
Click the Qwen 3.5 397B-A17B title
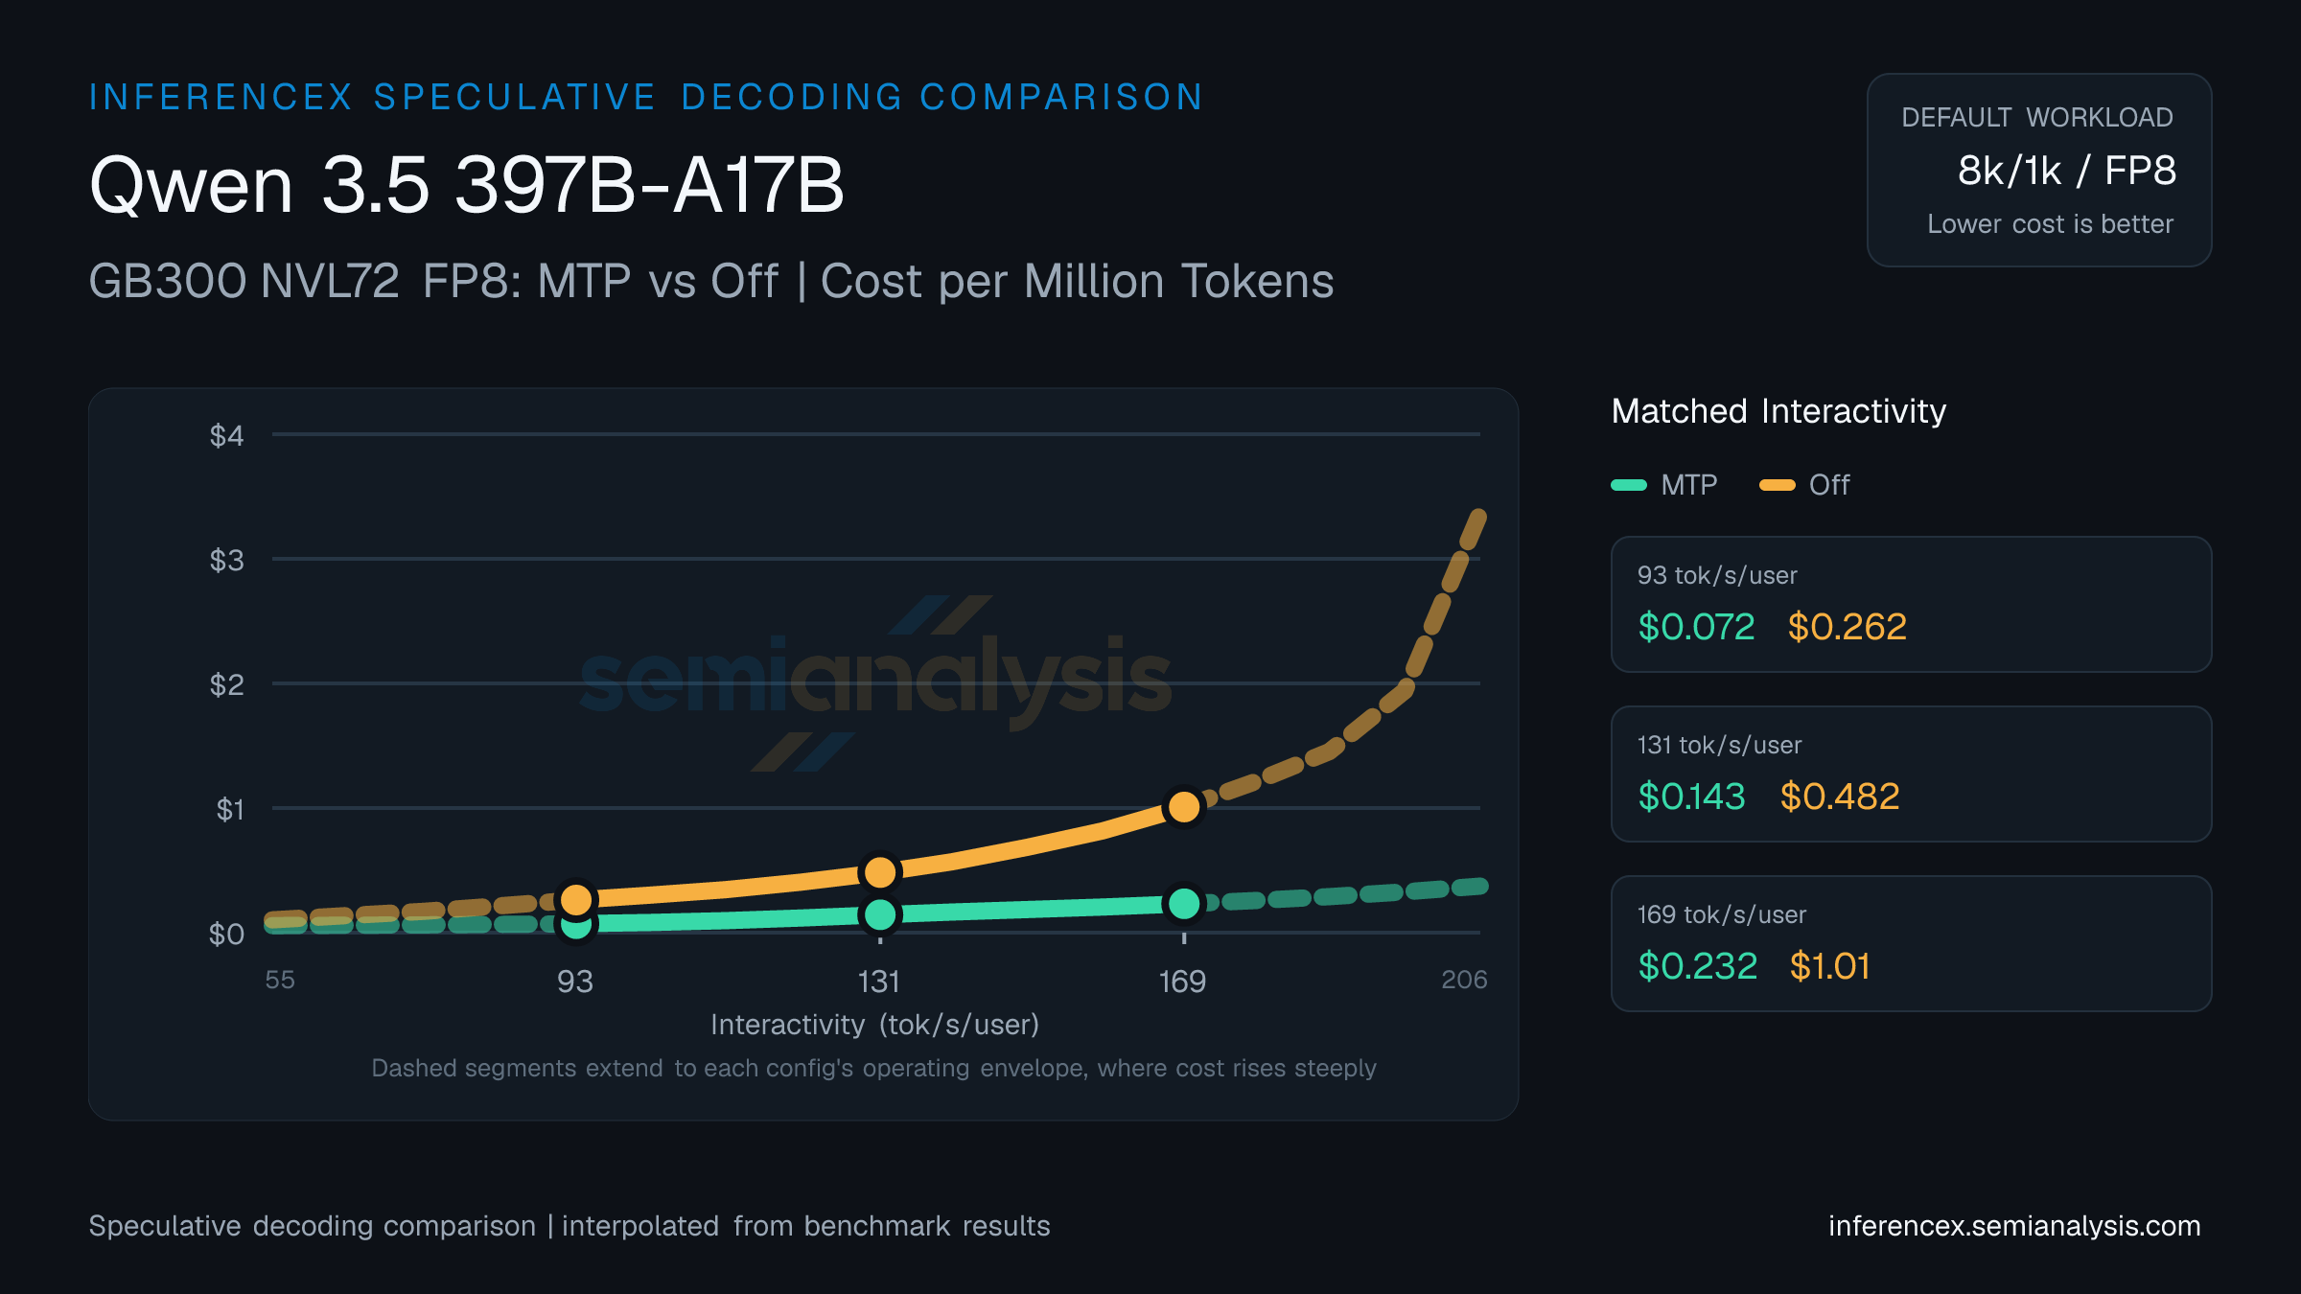point(467,185)
